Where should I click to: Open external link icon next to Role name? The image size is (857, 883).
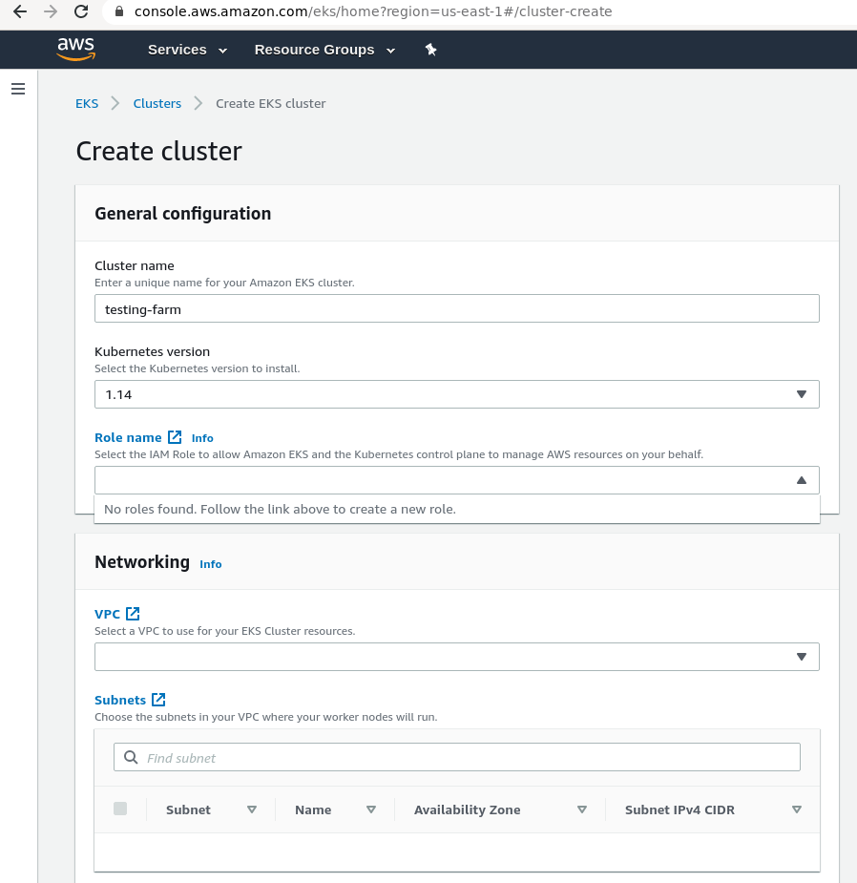coord(175,437)
